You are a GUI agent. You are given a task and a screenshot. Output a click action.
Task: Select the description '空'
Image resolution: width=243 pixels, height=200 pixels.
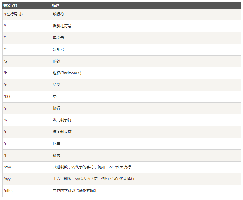point(55,97)
